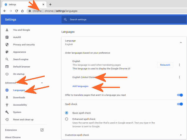Open Downloads settings
Screen dimensions: 187x140
tap(19, 97)
